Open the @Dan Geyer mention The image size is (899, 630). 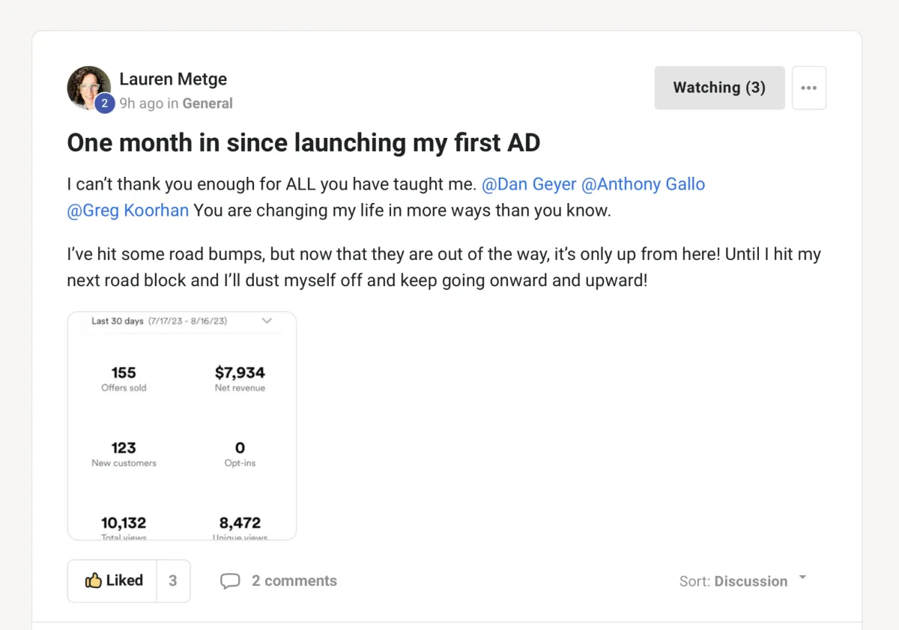(529, 184)
